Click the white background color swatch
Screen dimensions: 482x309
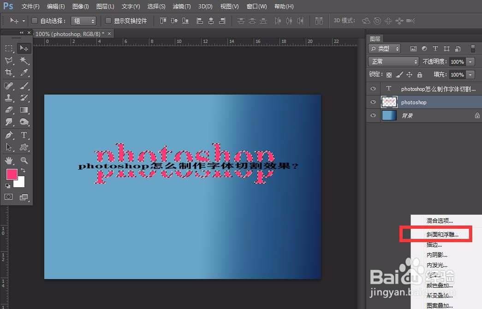click(x=20, y=183)
